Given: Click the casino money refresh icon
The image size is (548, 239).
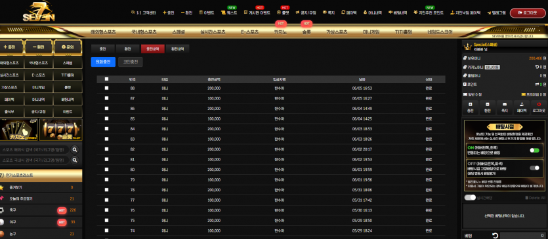Looking at the screenshot, I should click(537, 67).
